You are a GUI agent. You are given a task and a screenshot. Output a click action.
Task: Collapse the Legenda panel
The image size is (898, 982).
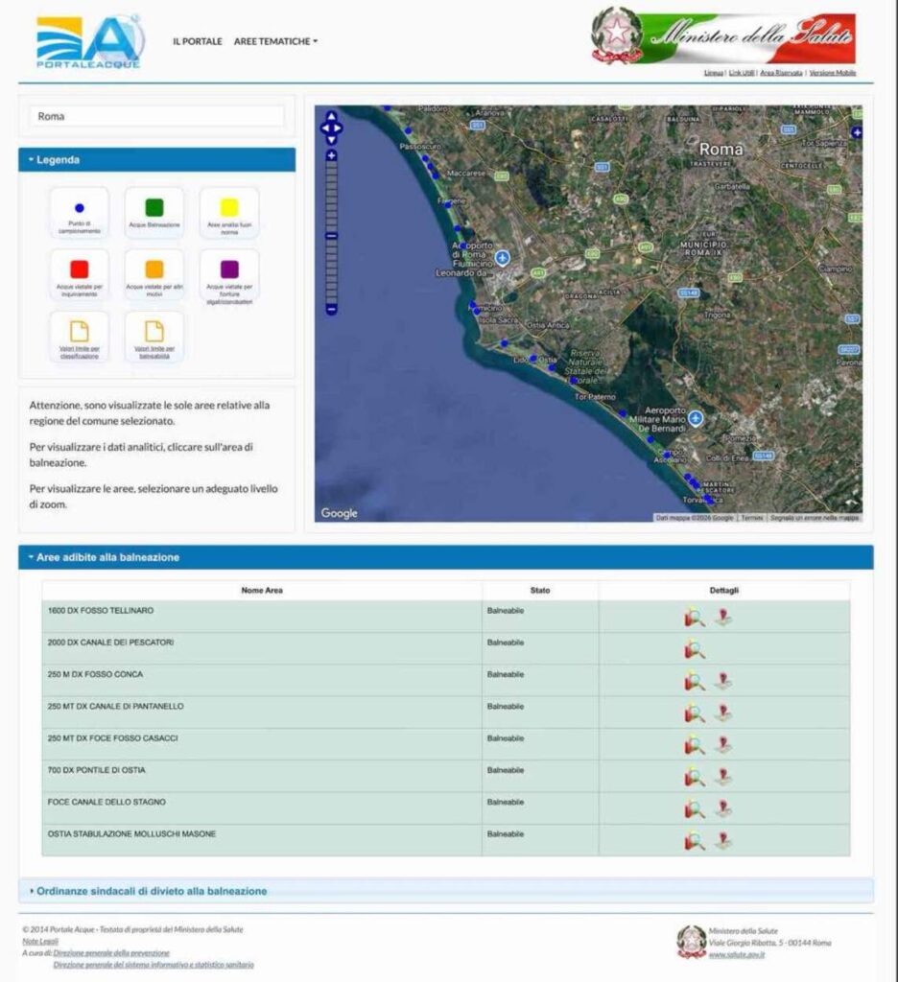tap(156, 160)
